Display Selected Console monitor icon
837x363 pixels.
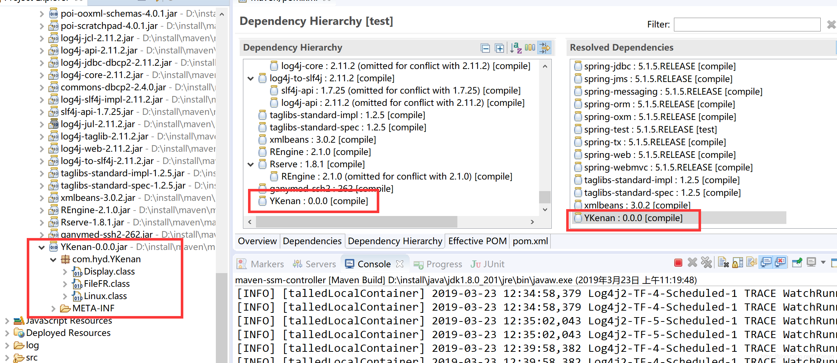coord(811,262)
